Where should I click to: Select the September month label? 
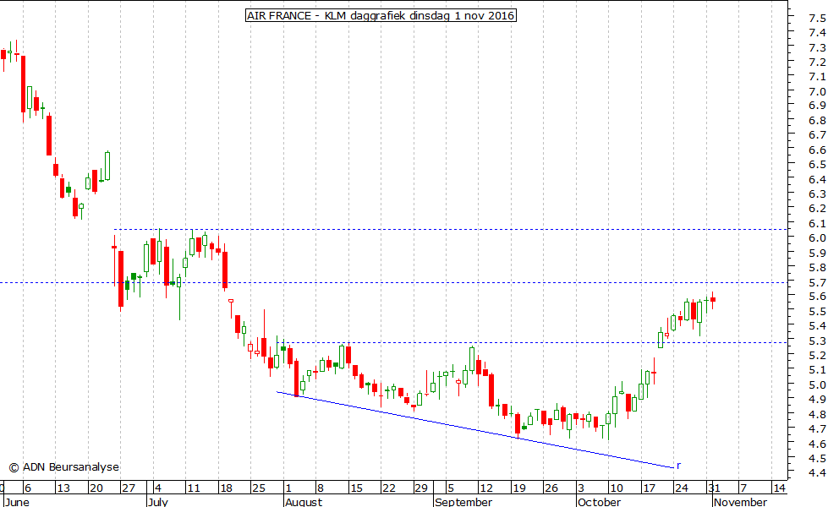(463, 502)
